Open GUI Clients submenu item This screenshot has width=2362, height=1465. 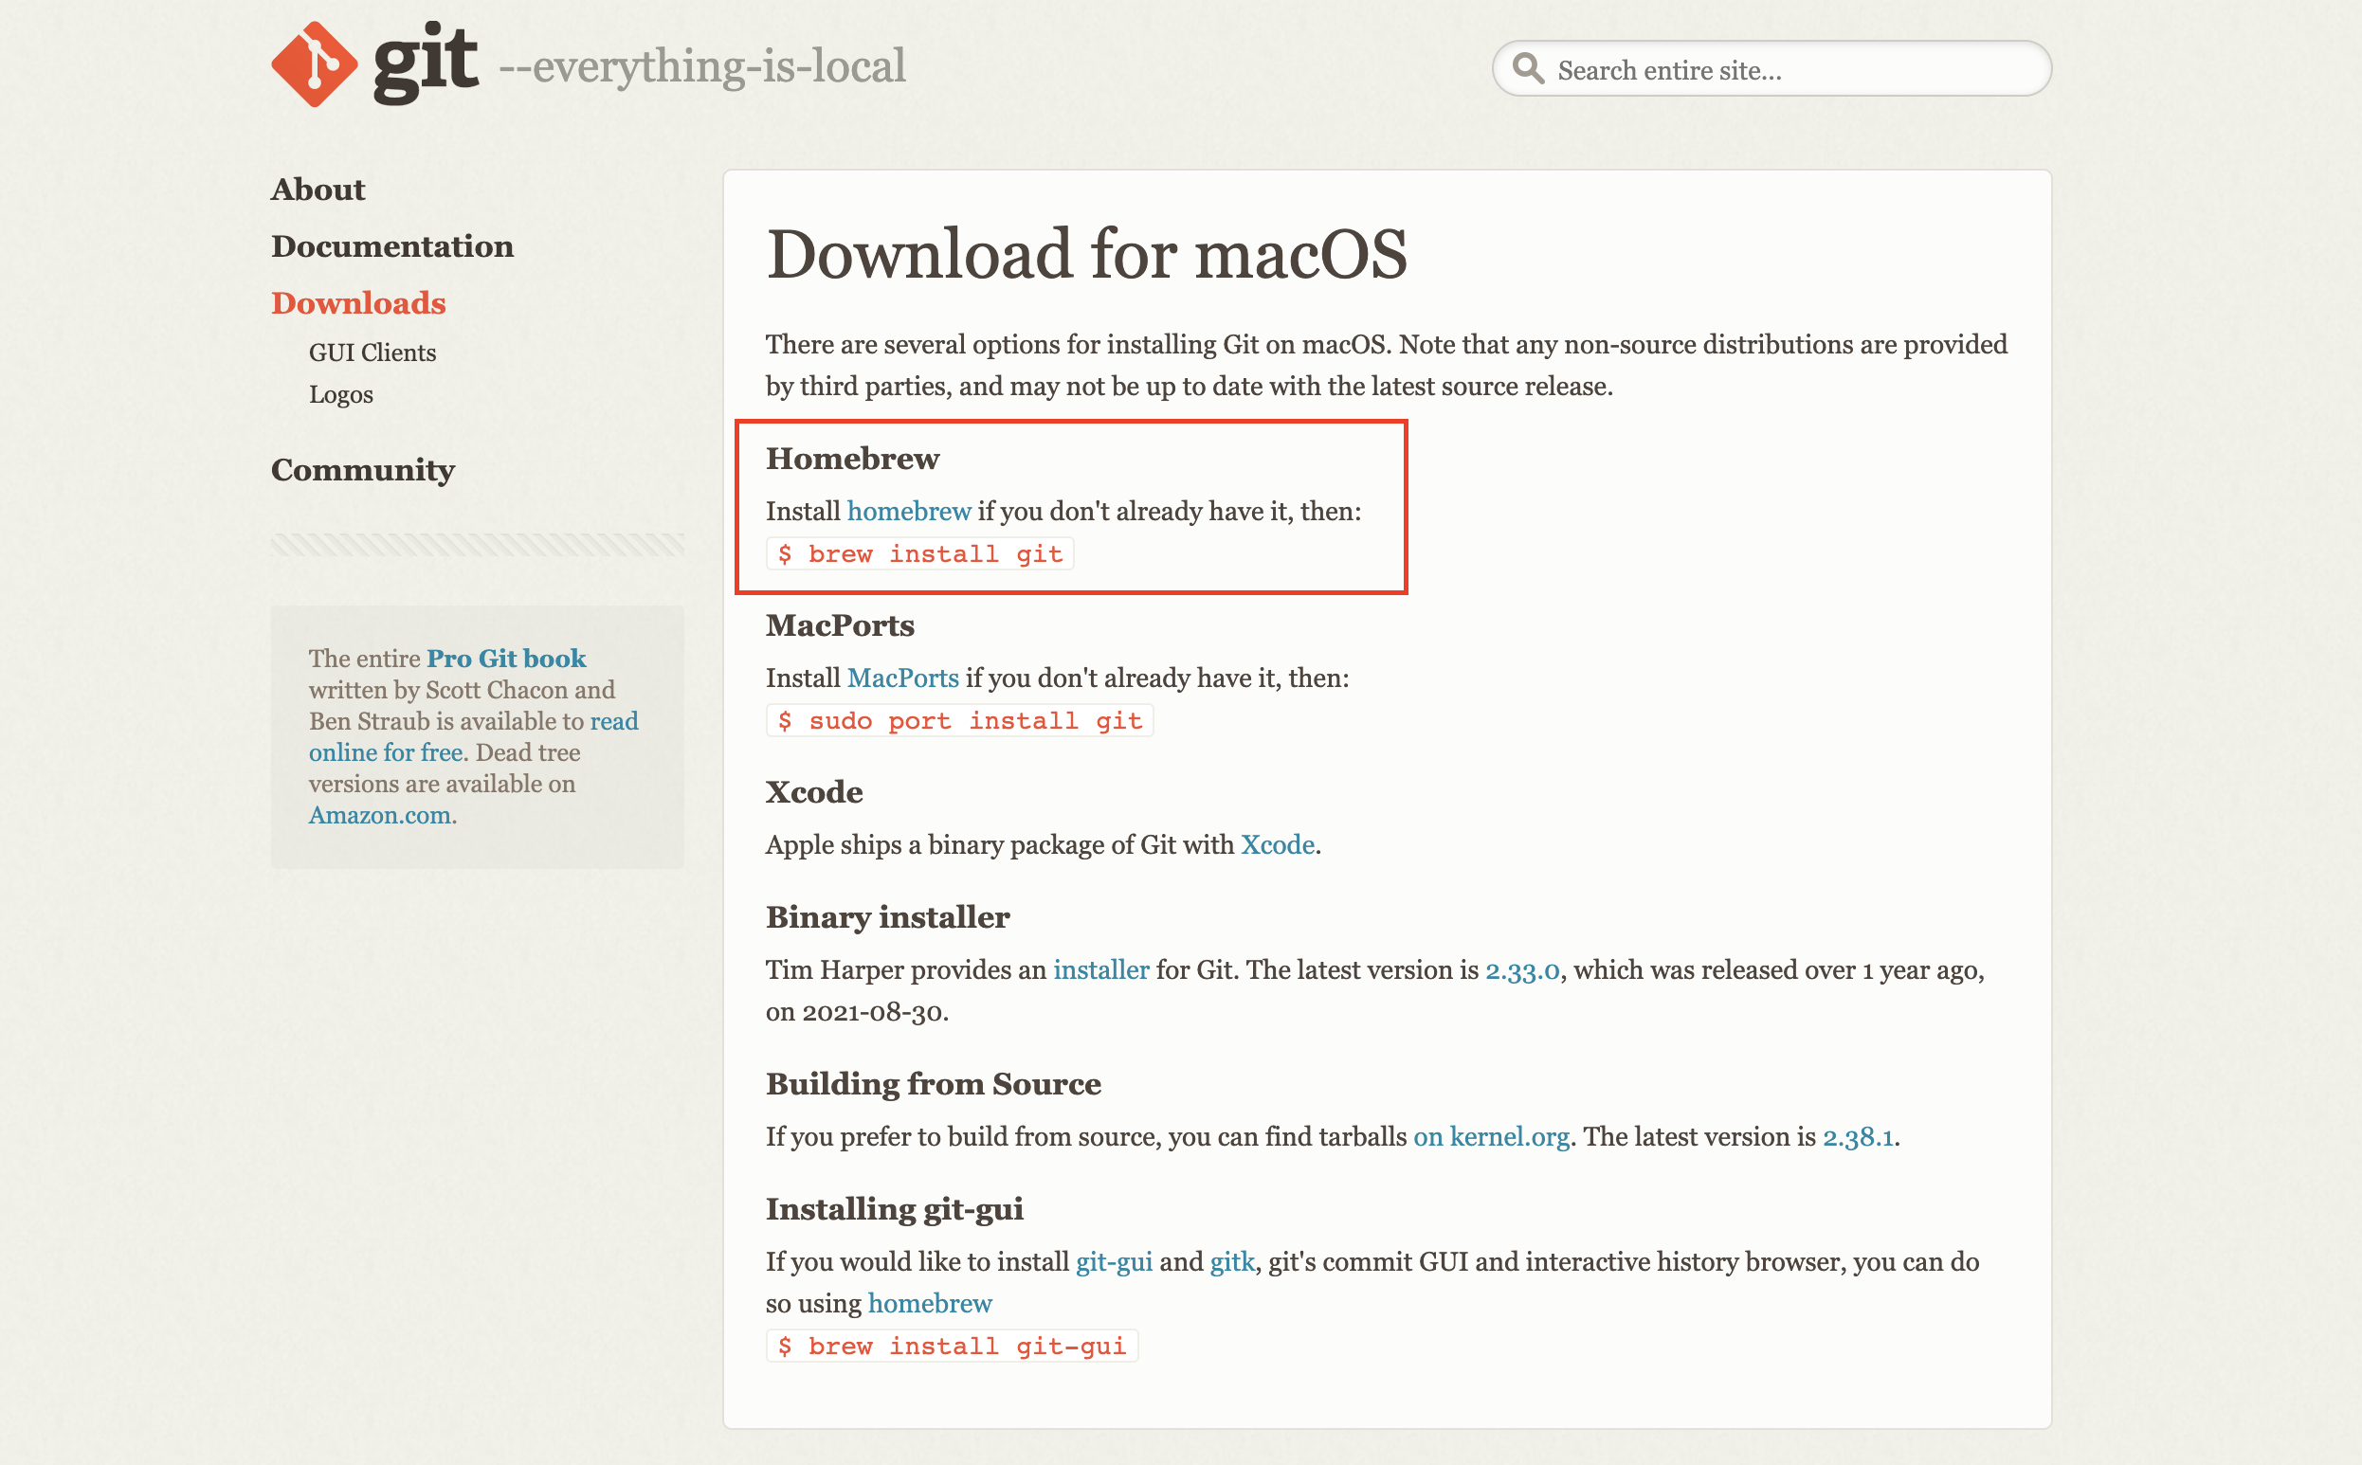tap(372, 353)
